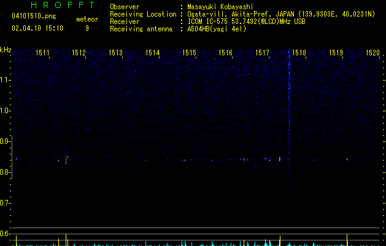Click the 0.9 kHz frequency label
This screenshot has height=246, width=386.
pos(5,141)
